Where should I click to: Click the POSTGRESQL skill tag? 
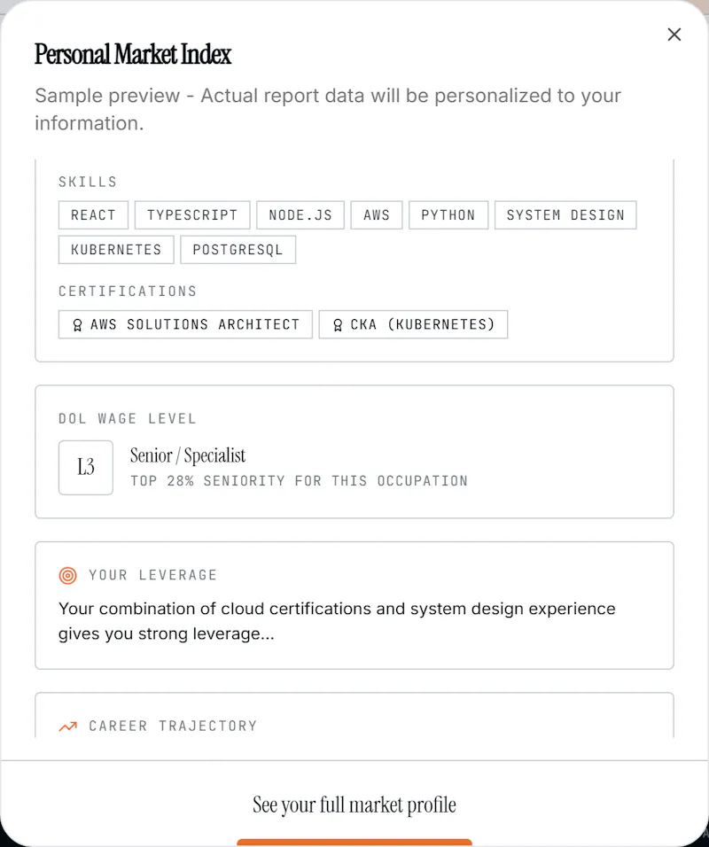pos(238,250)
